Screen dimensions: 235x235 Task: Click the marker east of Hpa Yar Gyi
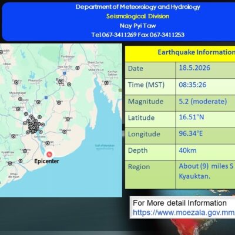[x=78, y=68]
